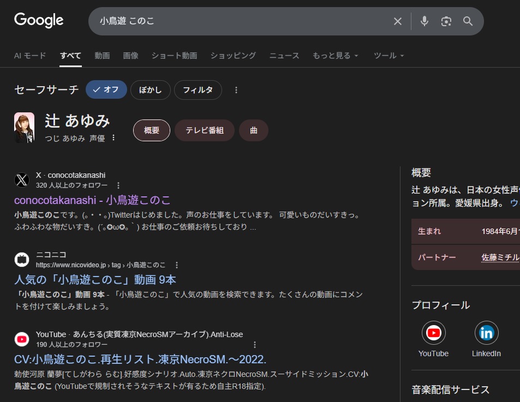This screenshot has width=520, height=402.
Task: Open Google Lens image search
Action: [446, 21]
